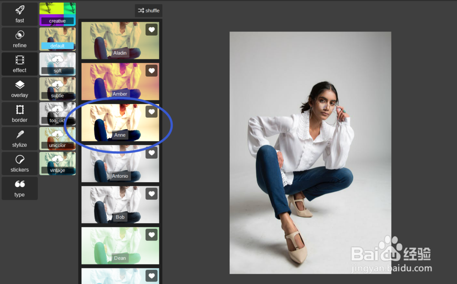
Task: Open the overlay section
Action: [x=20, y=89]
